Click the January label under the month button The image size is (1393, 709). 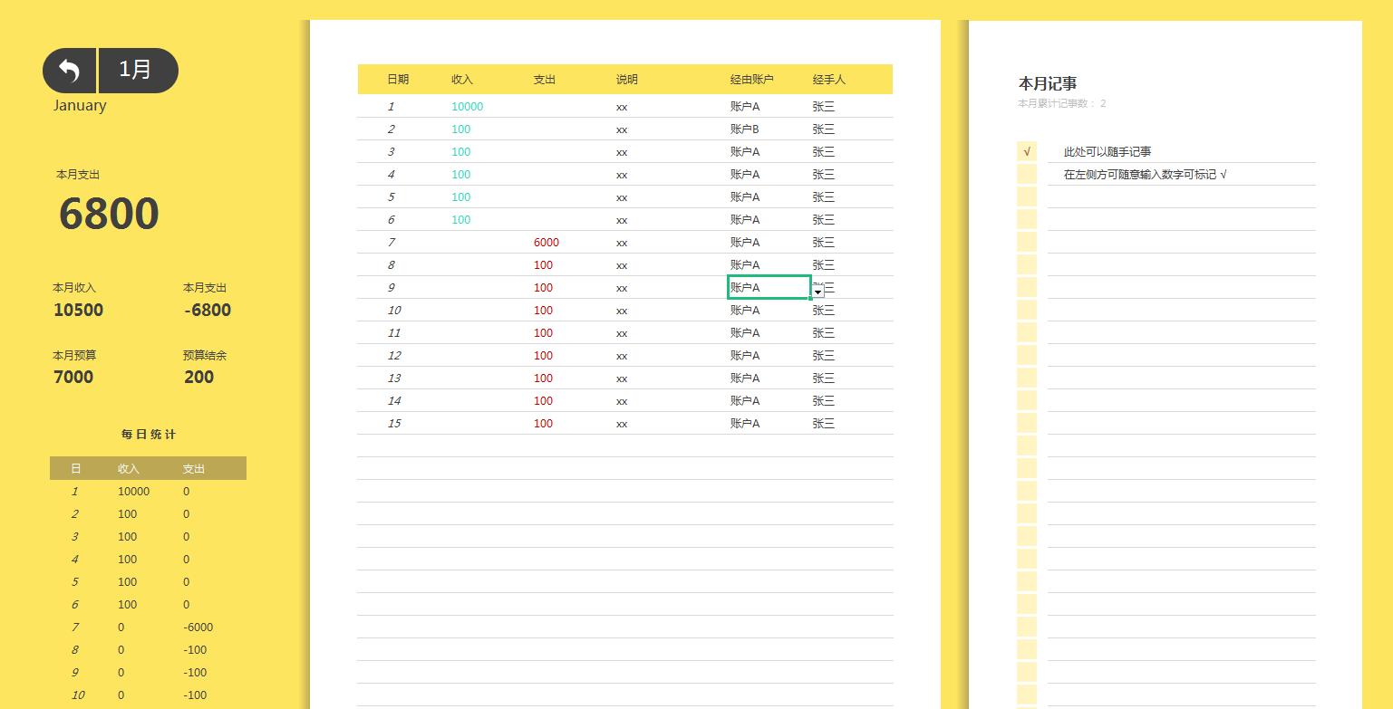[x=80, y=105]
